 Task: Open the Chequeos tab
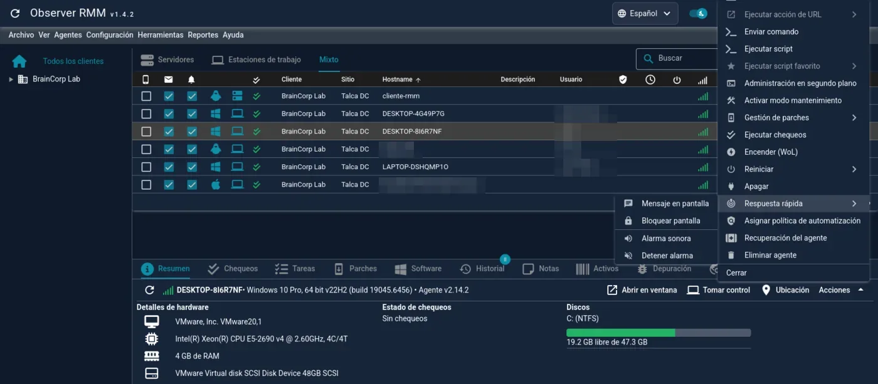tap(233, 269)
